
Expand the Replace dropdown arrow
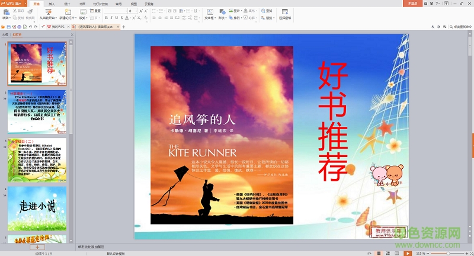274,18
